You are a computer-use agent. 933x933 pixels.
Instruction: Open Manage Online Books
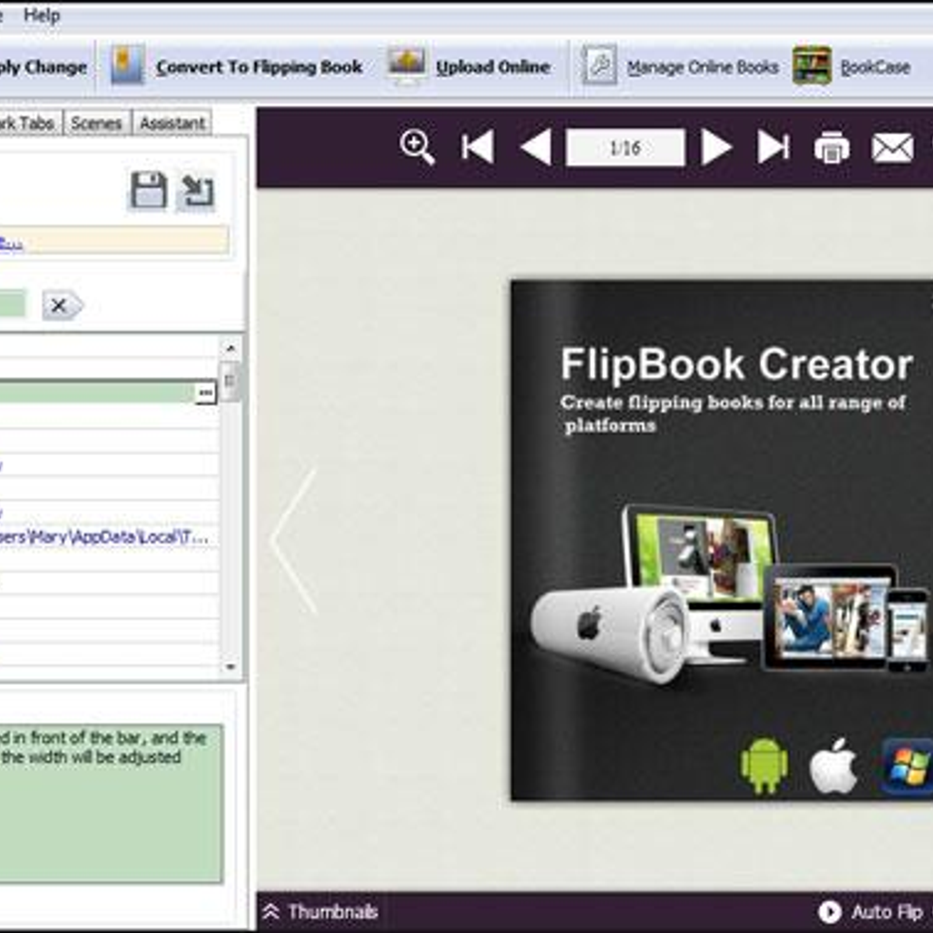(x=703, y=68)
